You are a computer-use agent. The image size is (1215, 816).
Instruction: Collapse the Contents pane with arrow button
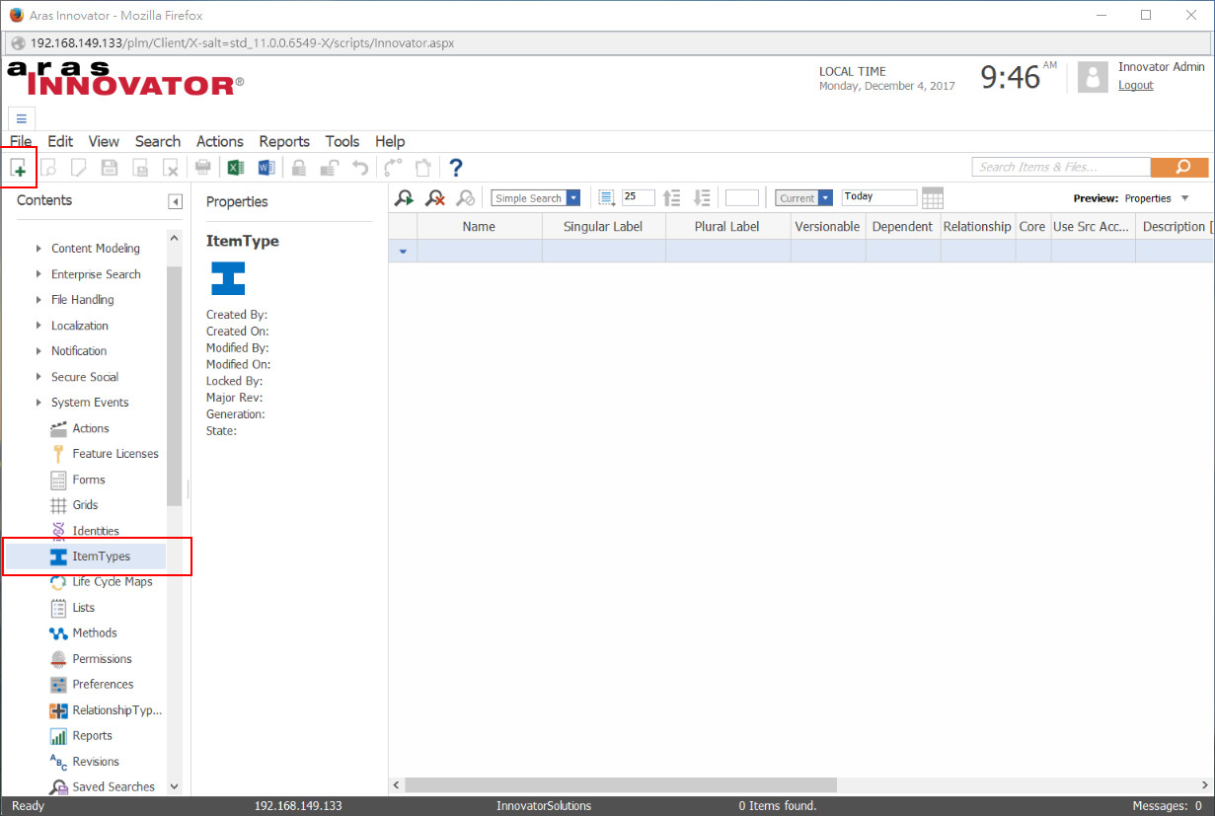coord(175,201)
